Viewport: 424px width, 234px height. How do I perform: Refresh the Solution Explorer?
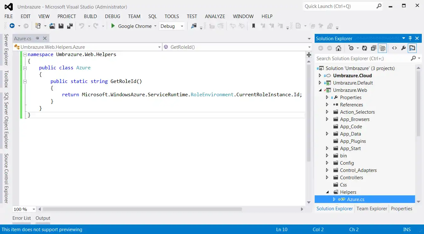(365, 48)
